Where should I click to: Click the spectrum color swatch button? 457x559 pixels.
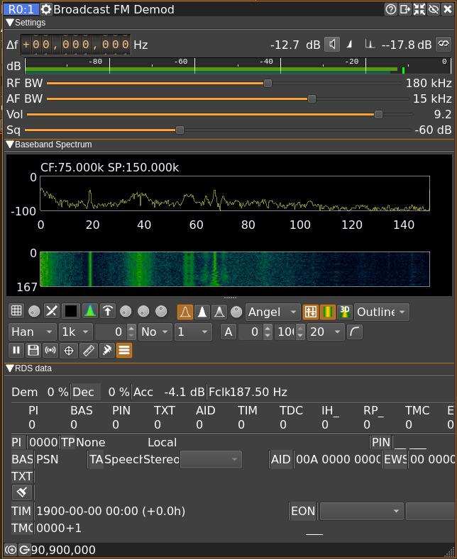tap(71, 312)
